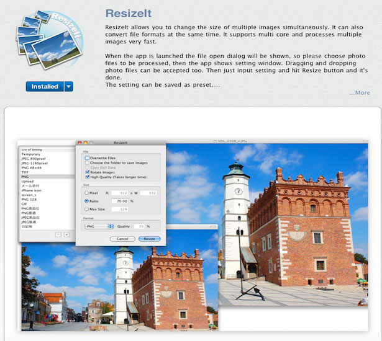Click the blue Installed button
This screenshot has height=341, width=382.
[x=45, y=86]
